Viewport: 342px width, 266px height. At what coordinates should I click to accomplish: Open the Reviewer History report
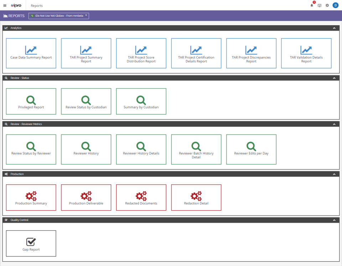pos(86,149)
